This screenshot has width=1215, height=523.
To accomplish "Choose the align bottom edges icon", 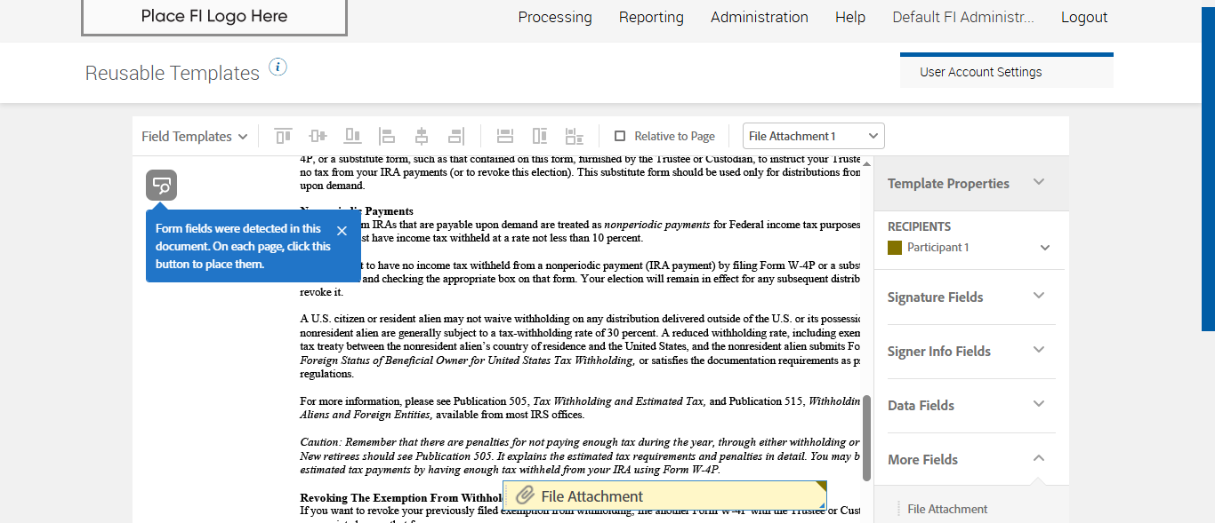I will click(353, 136).
